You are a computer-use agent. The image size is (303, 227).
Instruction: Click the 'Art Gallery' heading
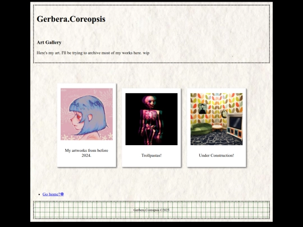click(x=49, y=43)
